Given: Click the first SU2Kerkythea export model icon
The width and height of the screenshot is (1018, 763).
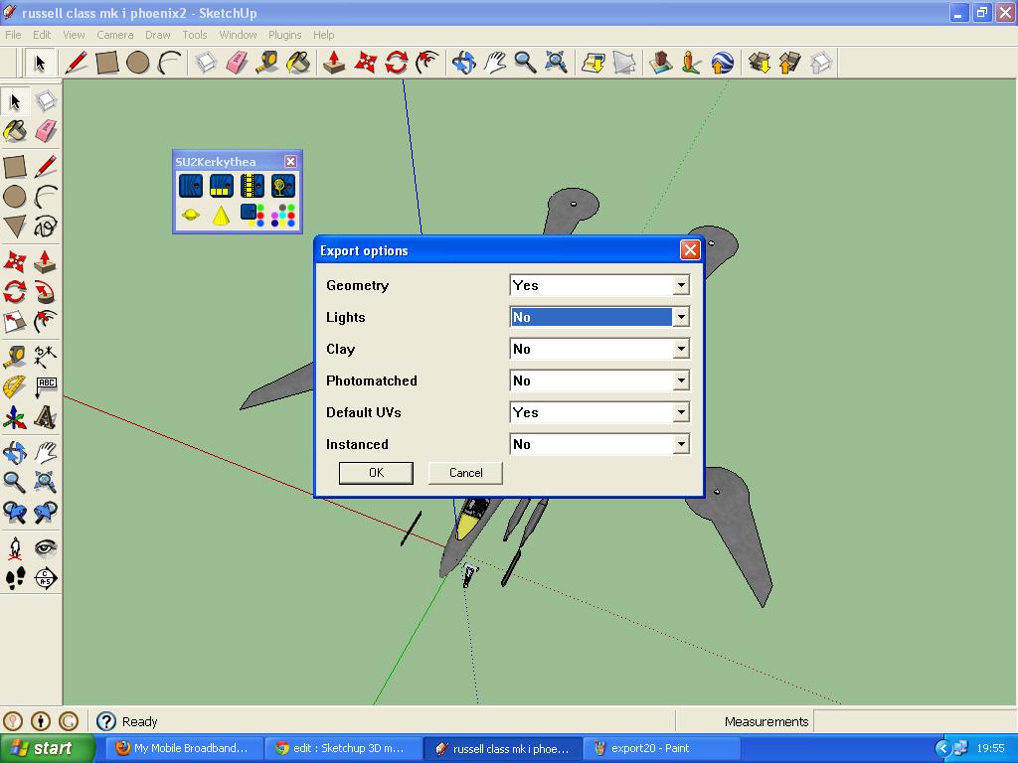Looking at the screenshot, I should (191, 186).
